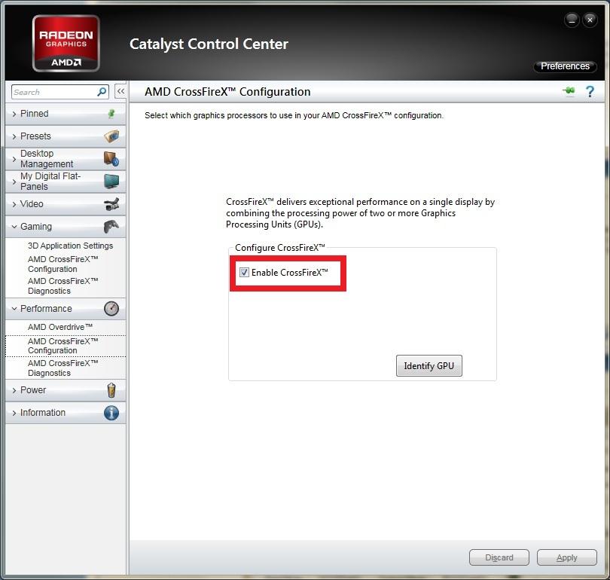This screenshot has height=580, width=610.
Task: Click the Performance gauge icon
Action: pyautogui.click(x=111, y=309)
